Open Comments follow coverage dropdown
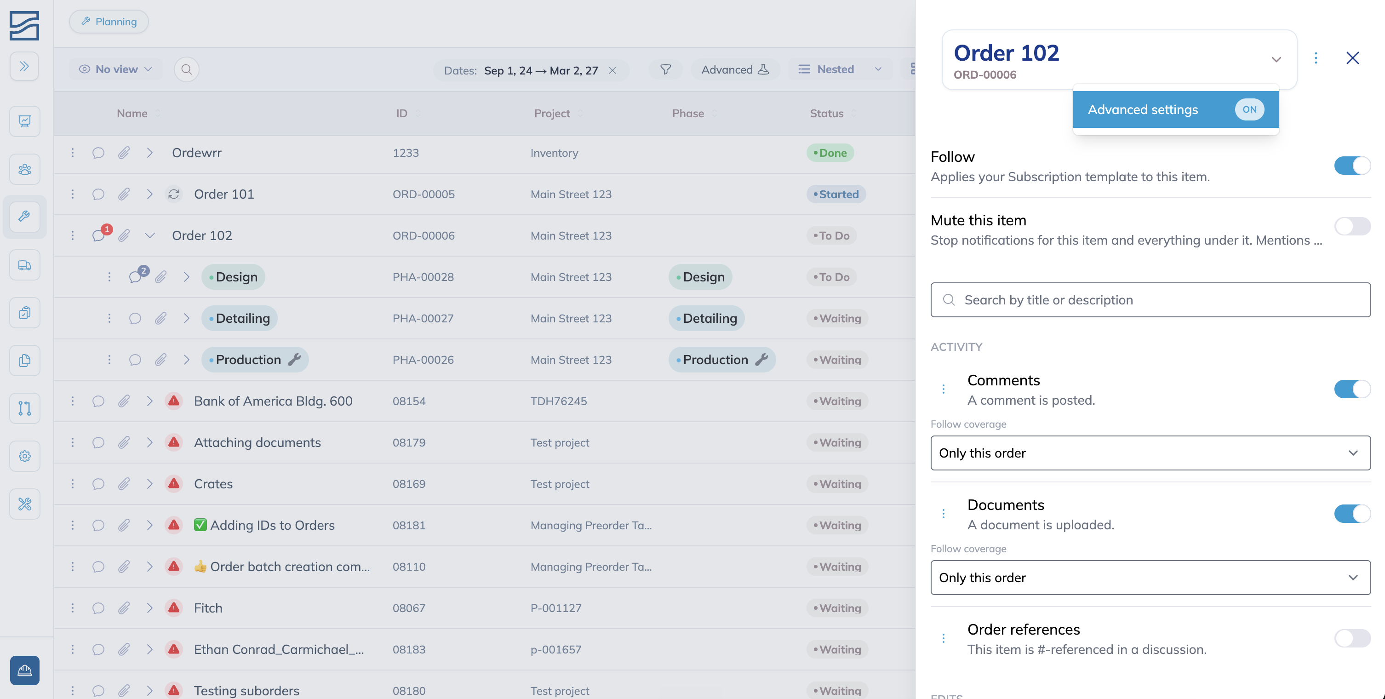Image resolution: width=1385 pixels, height=699 pixels. (x=1150, y=453)
